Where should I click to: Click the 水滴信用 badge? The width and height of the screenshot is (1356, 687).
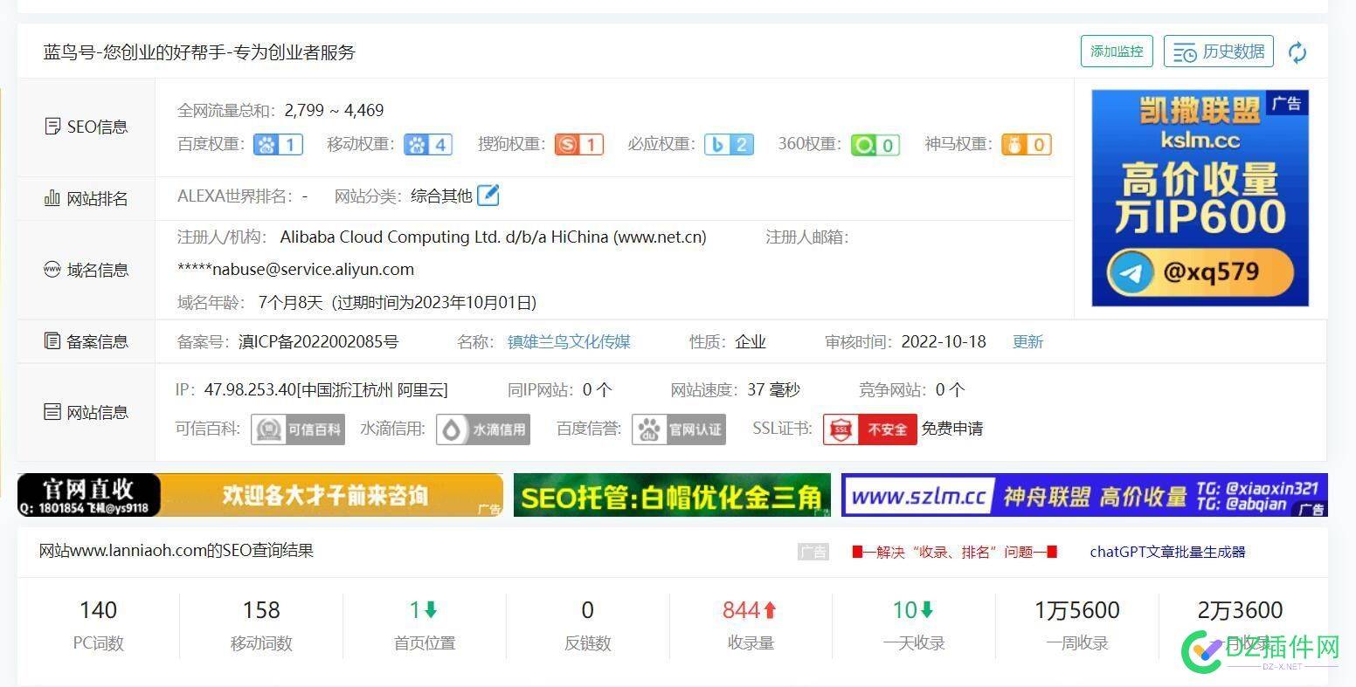[483, 429]
